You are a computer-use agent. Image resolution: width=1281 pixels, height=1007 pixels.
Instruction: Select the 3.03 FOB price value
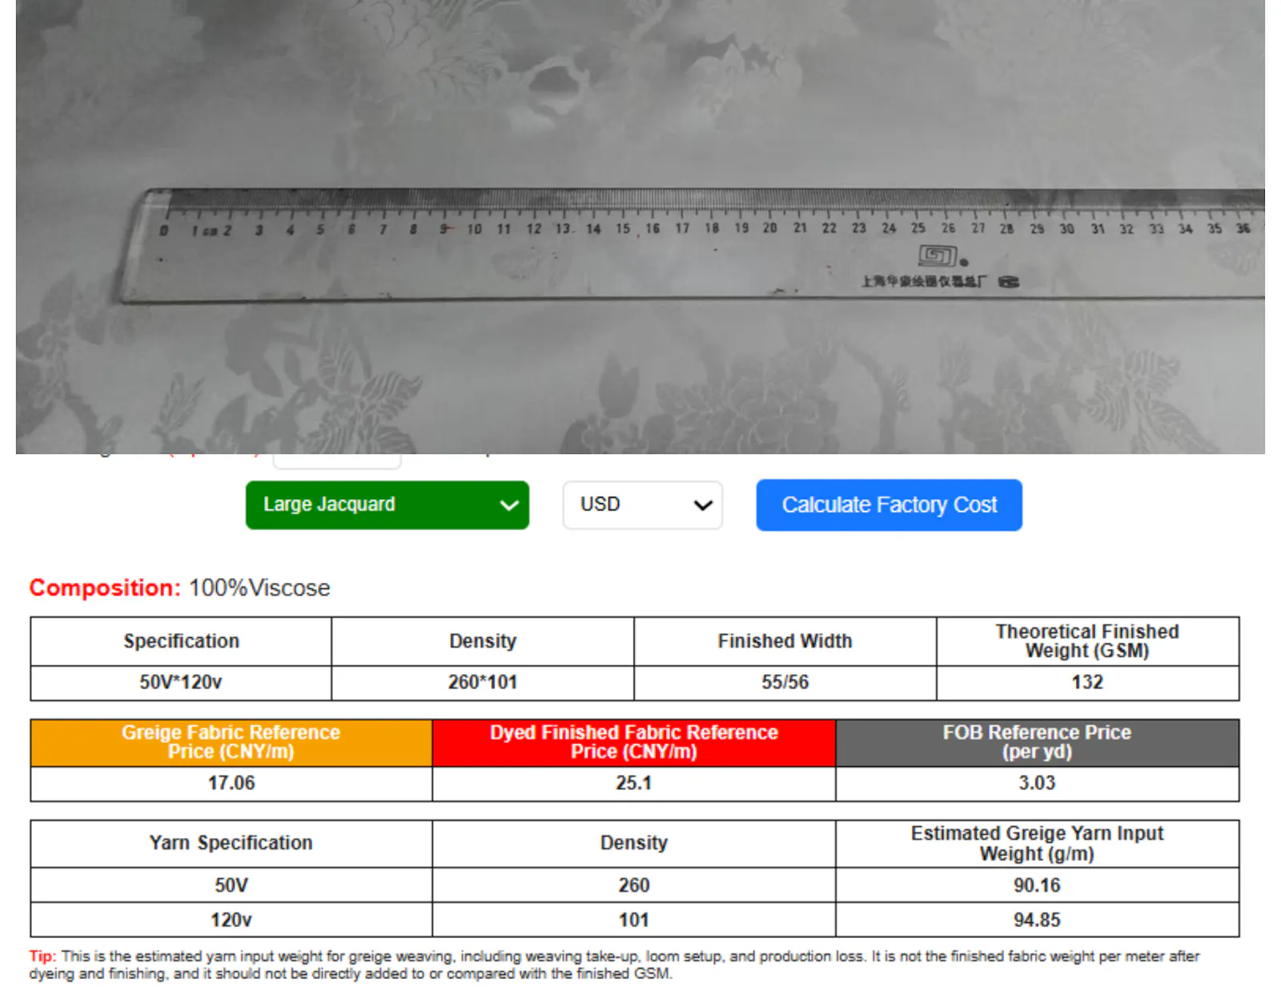(x=1037, y=784)
